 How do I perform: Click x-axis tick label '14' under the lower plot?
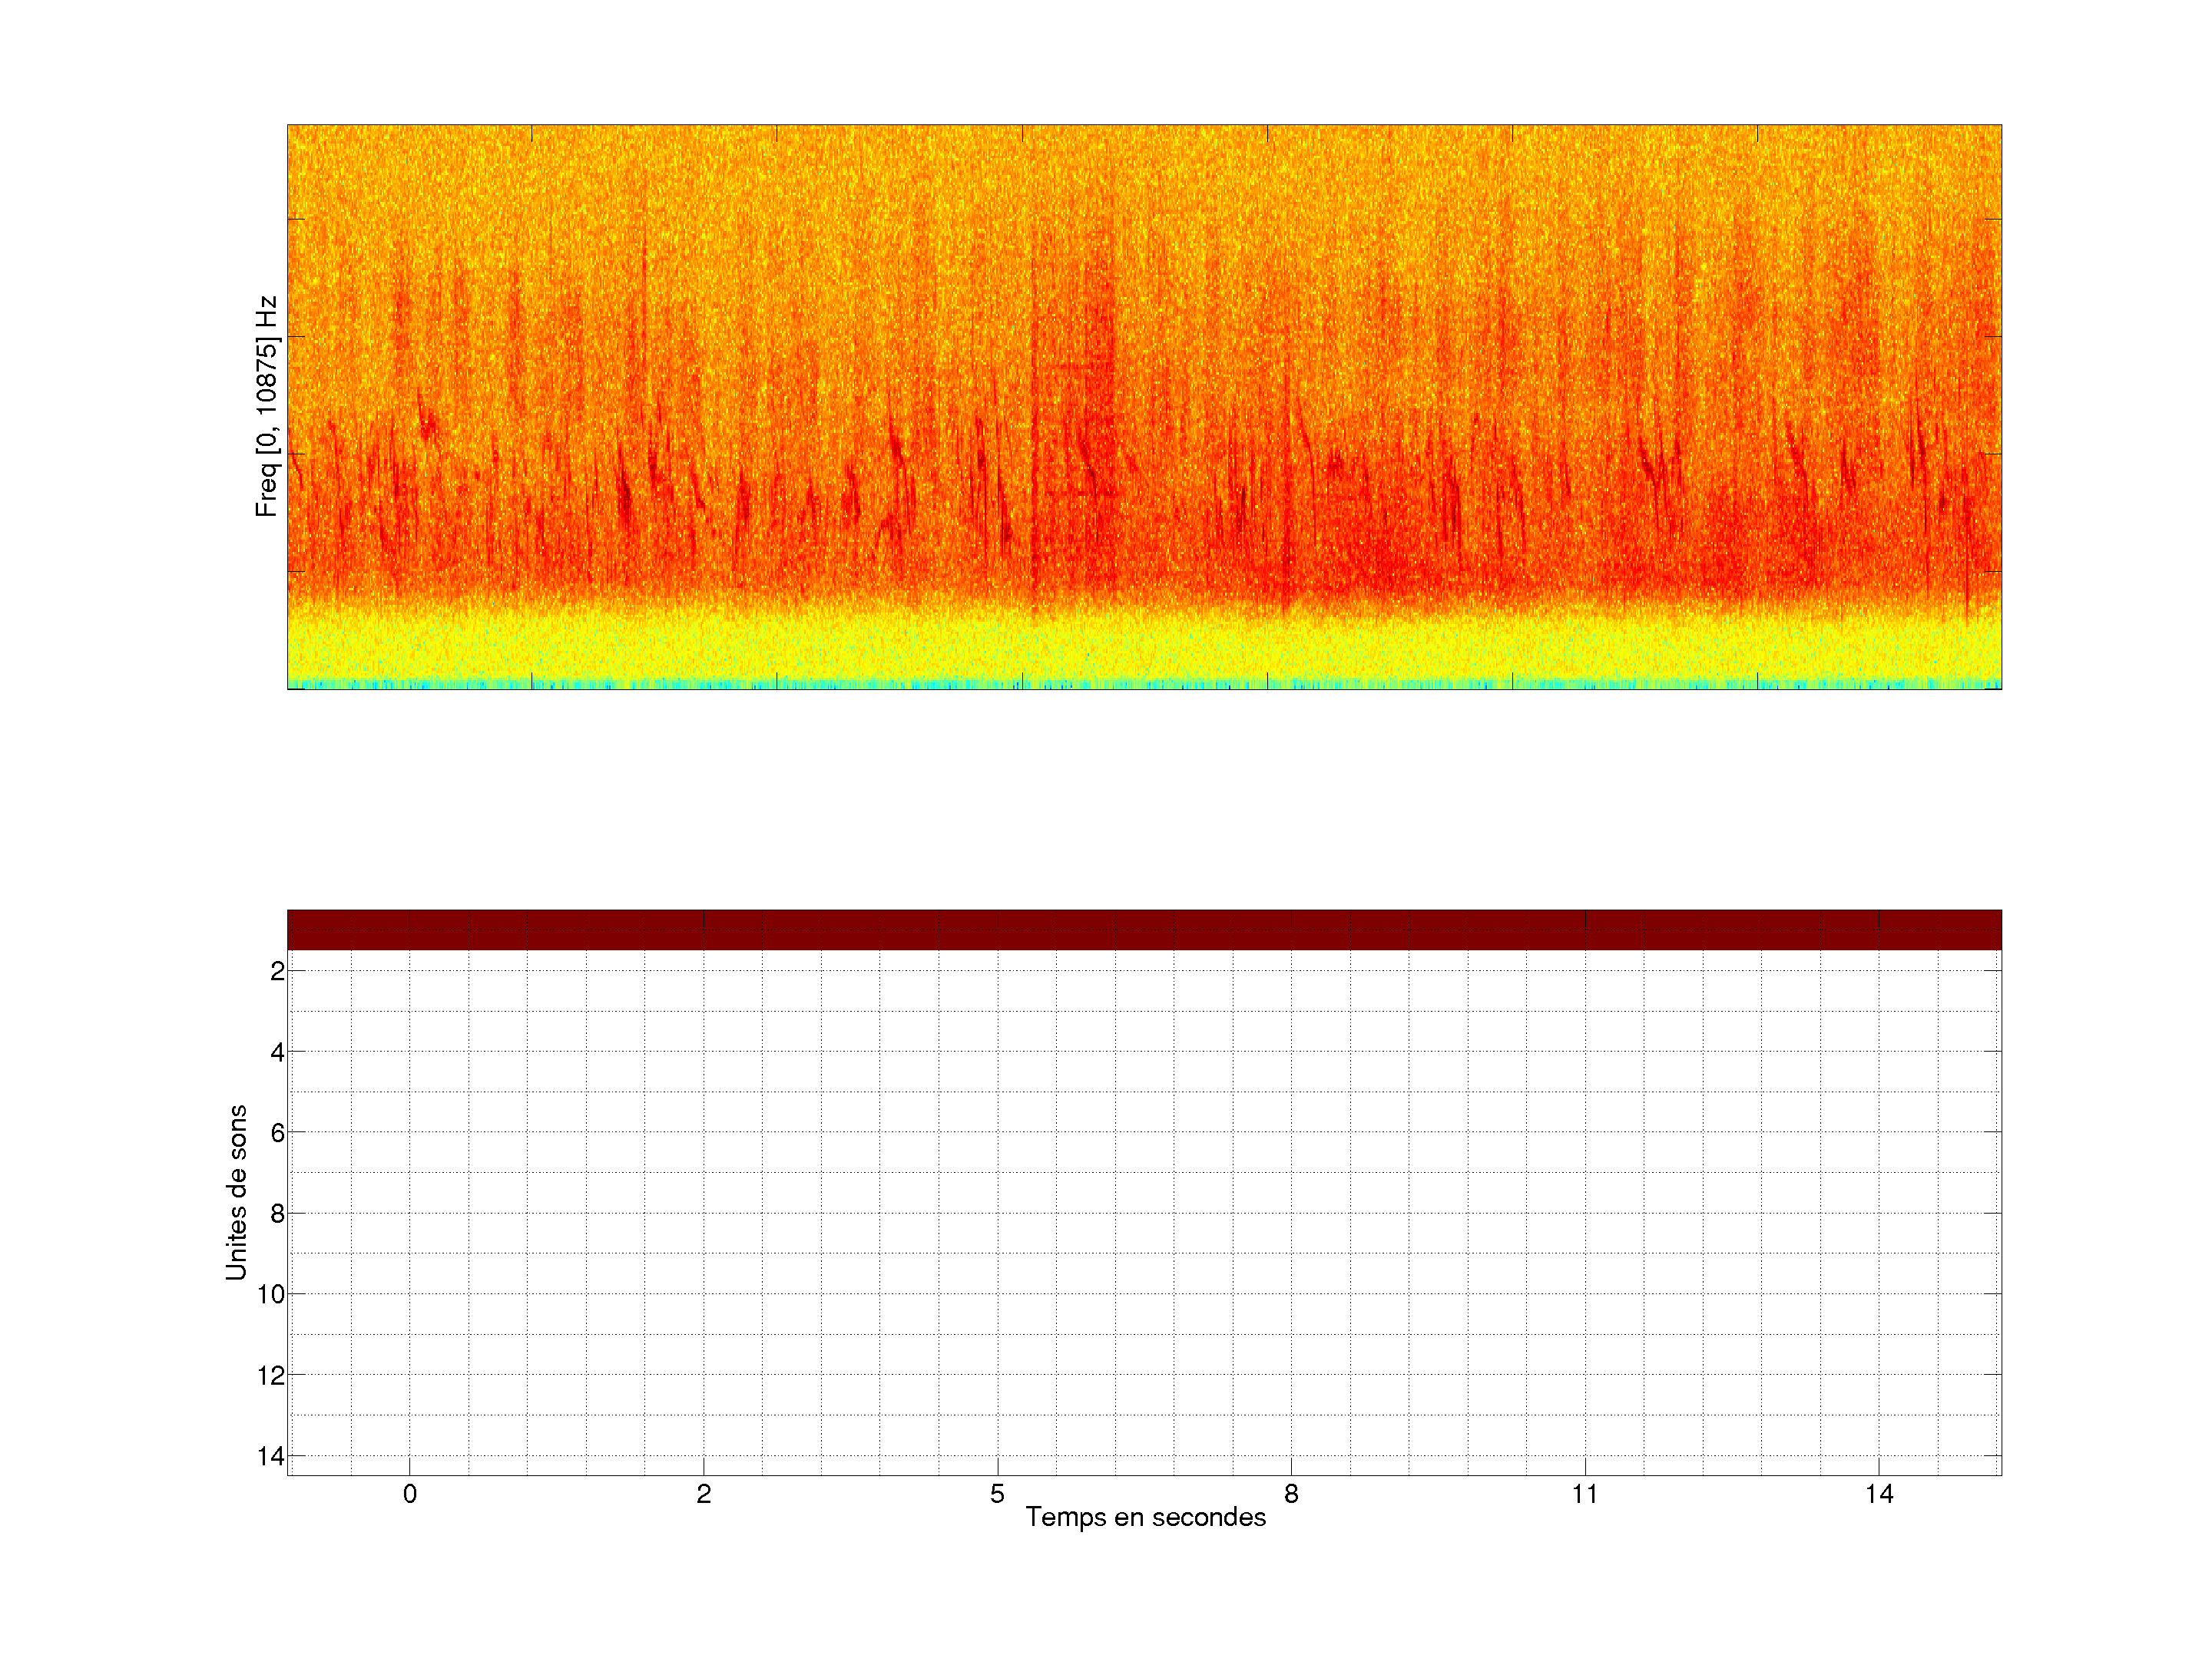1879,1494
